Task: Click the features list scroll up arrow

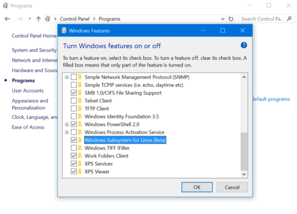Action: click(244, 77)
